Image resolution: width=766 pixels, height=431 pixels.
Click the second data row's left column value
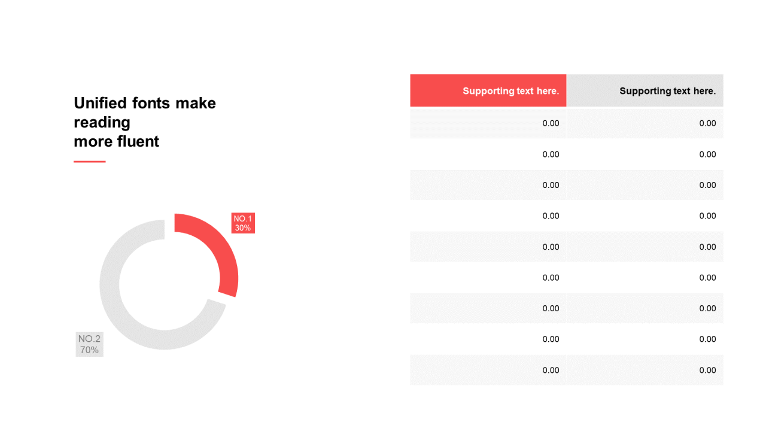[551, 154]
